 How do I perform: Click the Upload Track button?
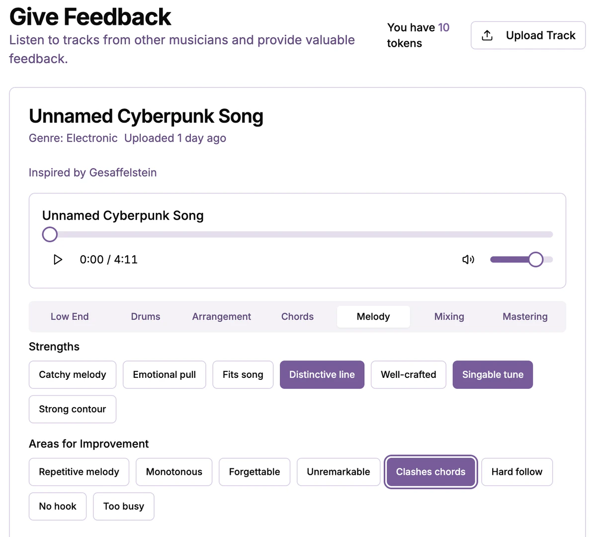tap(528, 35)
